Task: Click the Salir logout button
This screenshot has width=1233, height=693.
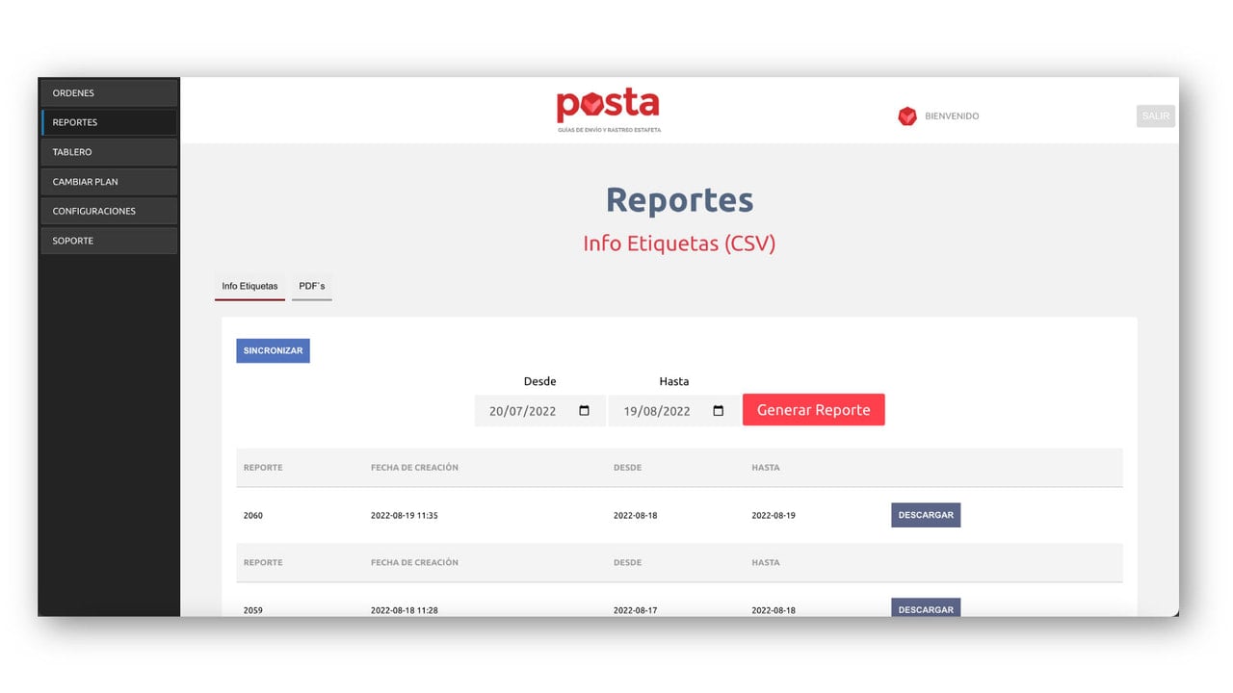Action: point(1156,116)
